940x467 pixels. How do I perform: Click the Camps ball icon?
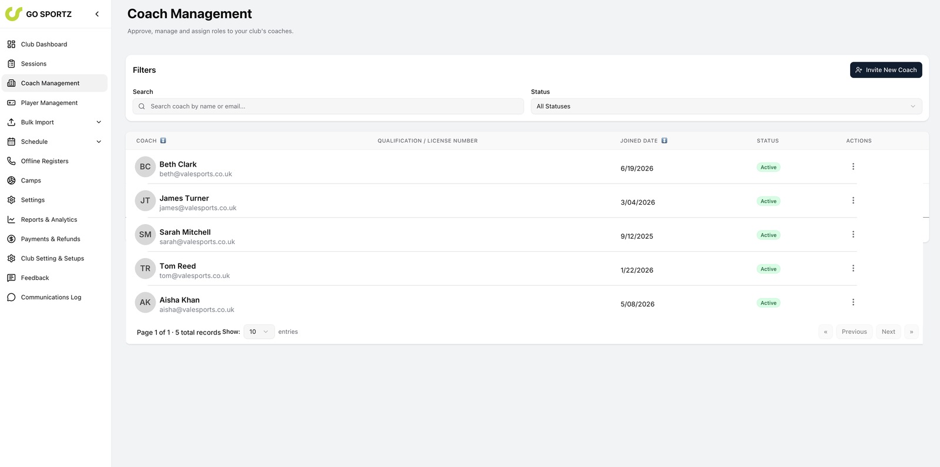(11, 180)
